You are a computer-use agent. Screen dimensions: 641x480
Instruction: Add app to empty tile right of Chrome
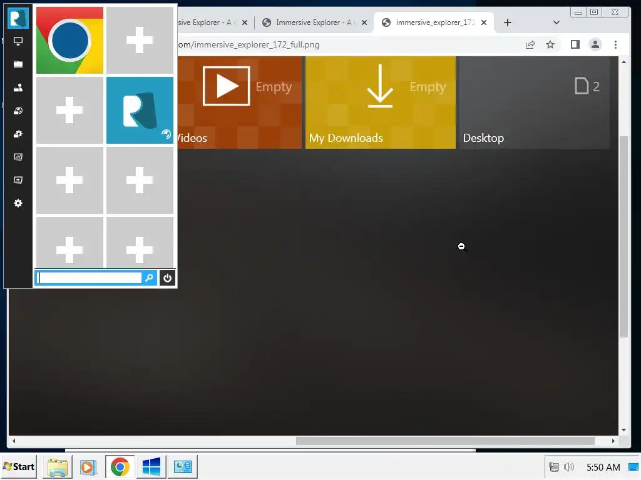140,41
